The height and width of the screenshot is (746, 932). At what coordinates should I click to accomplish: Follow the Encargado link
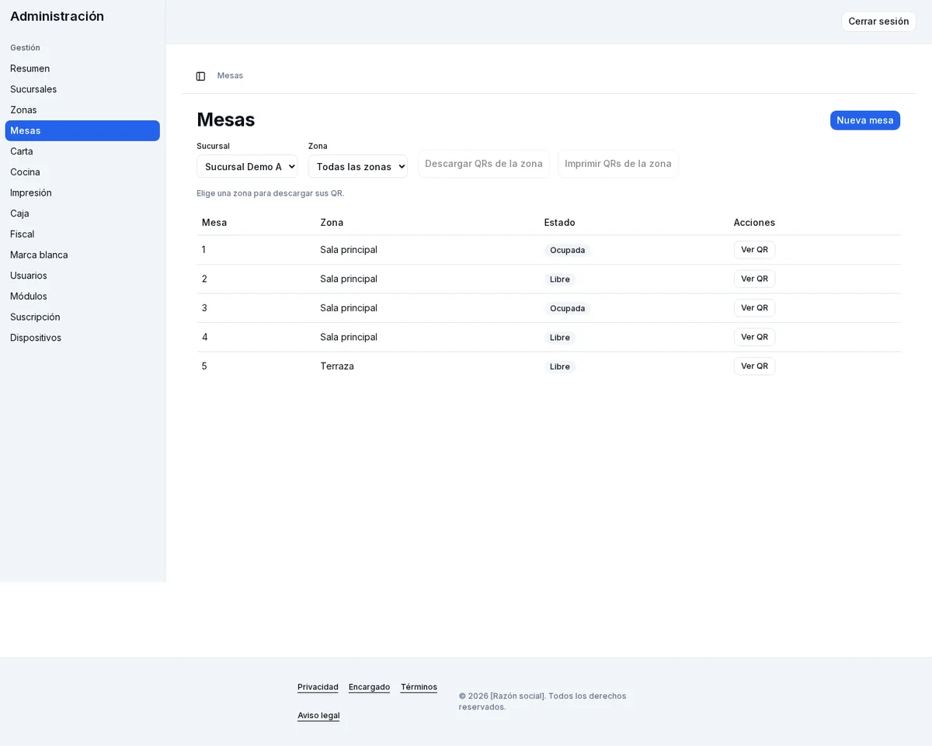pos(369,687)
